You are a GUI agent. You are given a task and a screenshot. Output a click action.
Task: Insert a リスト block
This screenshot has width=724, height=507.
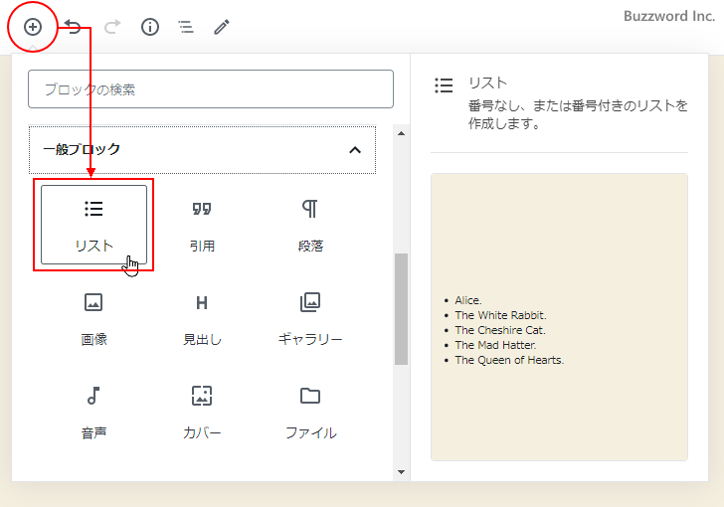[93, 225]
